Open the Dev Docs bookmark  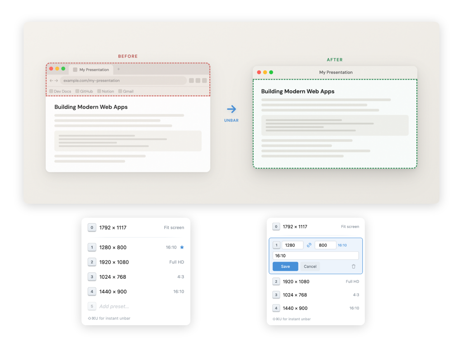coord(60,91)
